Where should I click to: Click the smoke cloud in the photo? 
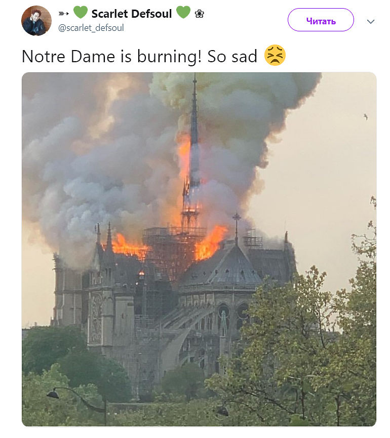[101, 152]
